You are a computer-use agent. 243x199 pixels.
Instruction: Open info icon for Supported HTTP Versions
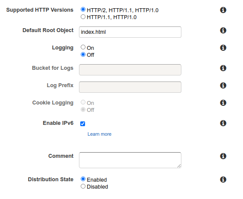point(223,10)
